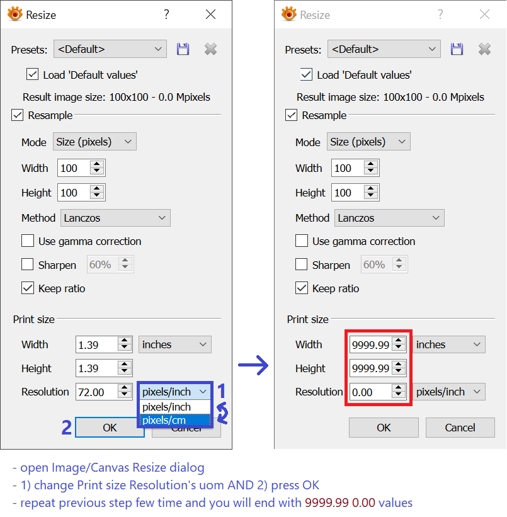Increase pixel Width spinner up, right dialog
Viewport: 507px width, 517px height.
(x=371, y=164)
